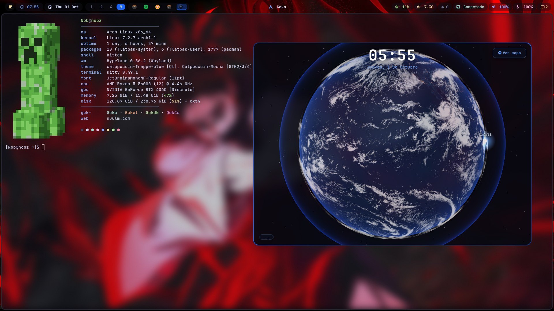Viewport: 554px width, 311px height.
Task: Click 'Hyprland 0.56.2 (Wayland)' wm line
Action: [139, 61]
